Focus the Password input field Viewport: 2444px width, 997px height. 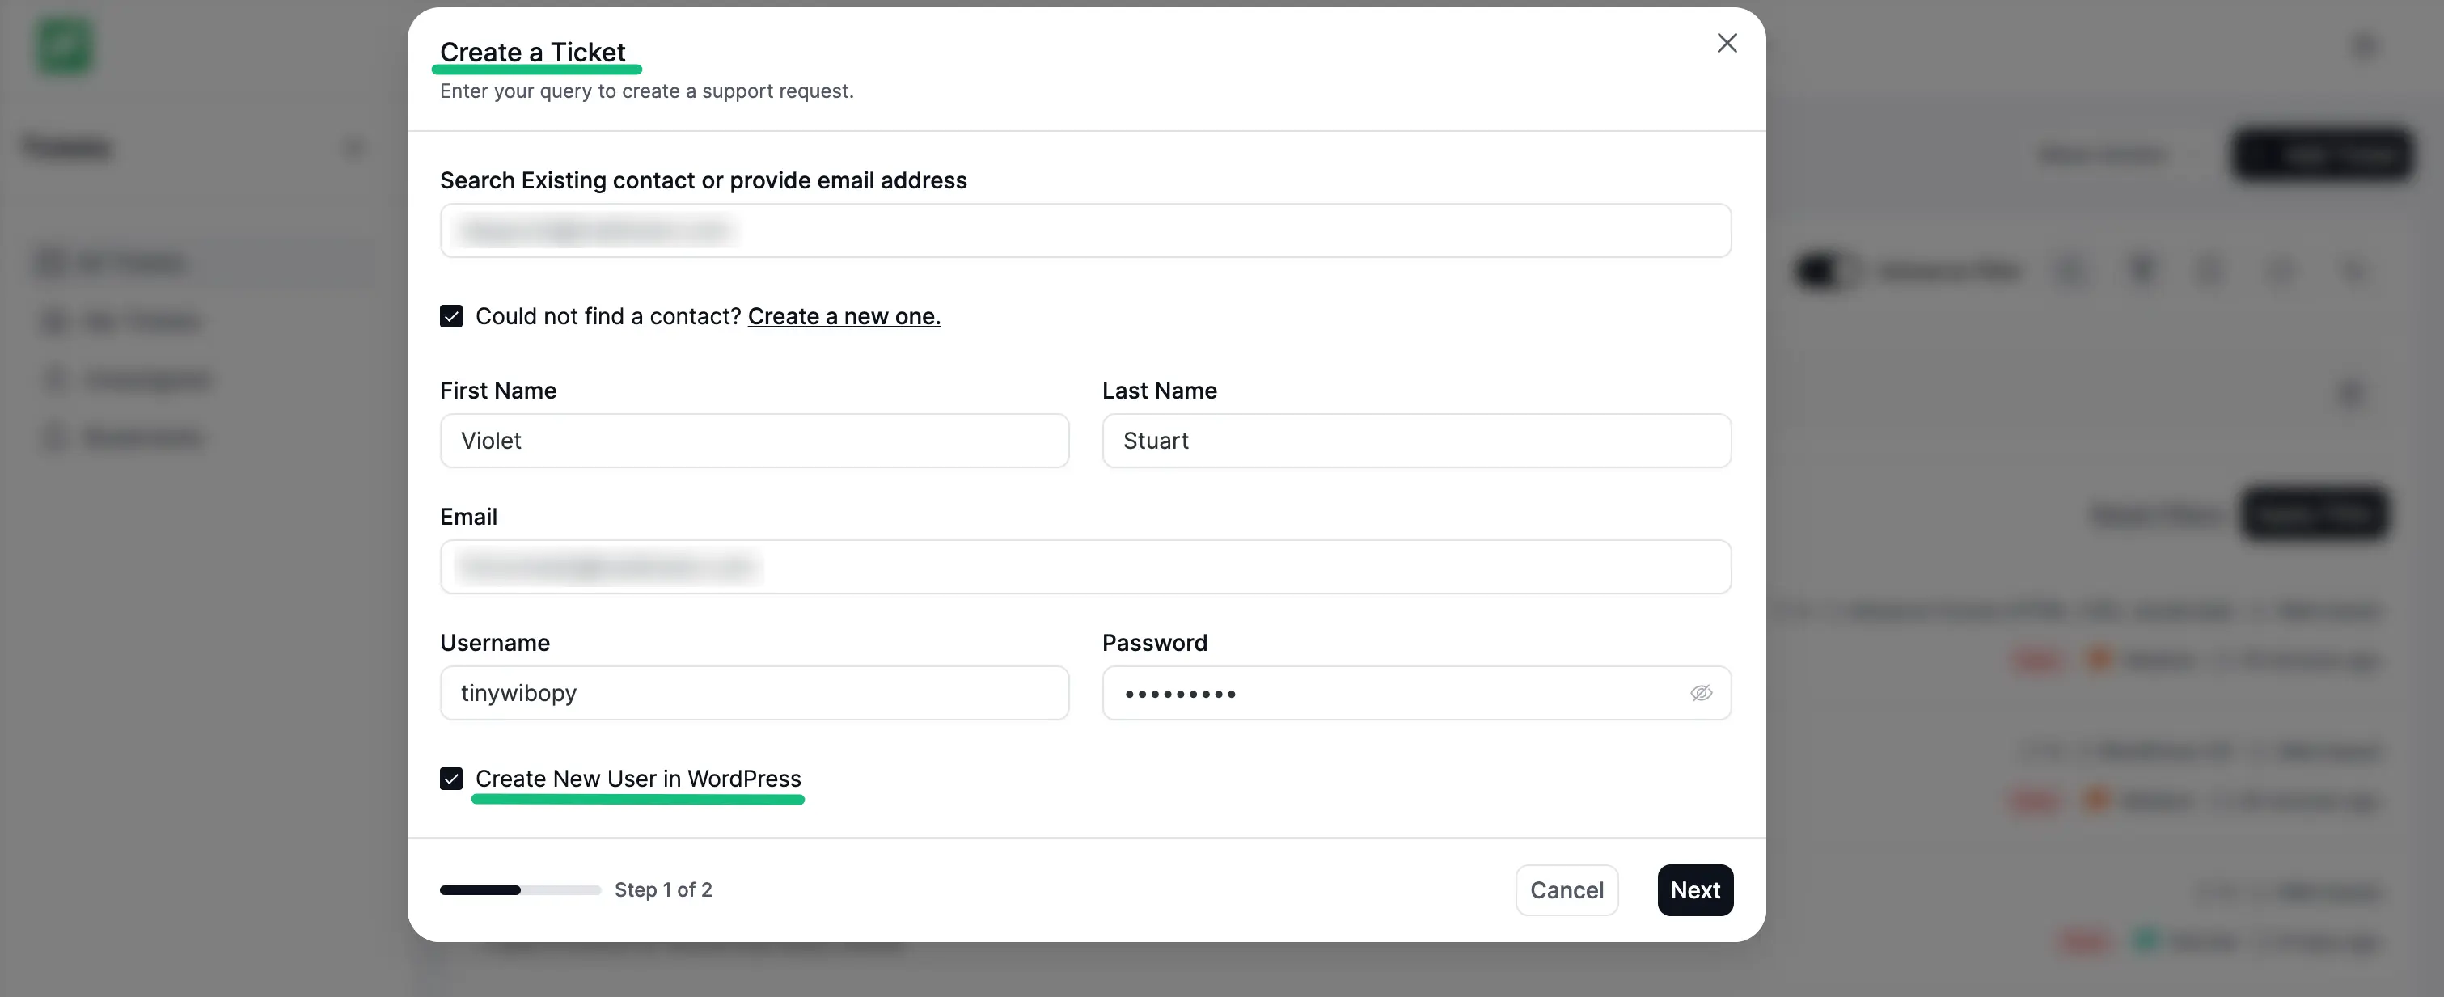(1395, 694)
